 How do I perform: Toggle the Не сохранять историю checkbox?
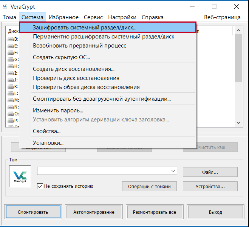point(40,186)
